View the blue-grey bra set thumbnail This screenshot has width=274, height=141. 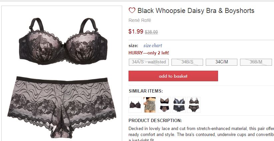[179, 105]
